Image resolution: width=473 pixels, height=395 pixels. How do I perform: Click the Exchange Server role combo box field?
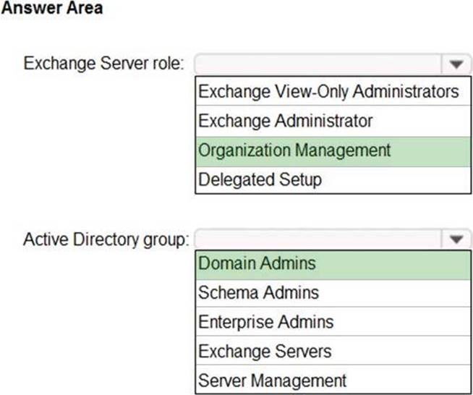coord(318,64)
